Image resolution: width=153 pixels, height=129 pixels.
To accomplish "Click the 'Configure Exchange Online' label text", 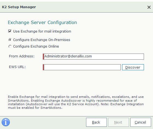I will (36, 46).
